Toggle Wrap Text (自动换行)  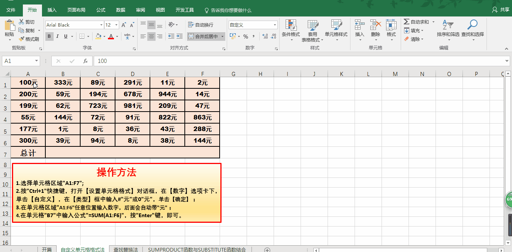[201, 25]
